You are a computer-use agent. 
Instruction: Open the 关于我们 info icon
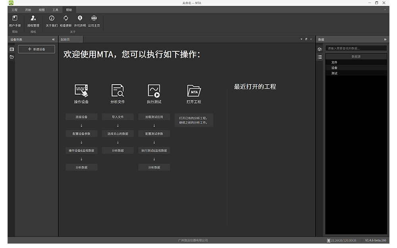(x=52, y=18)
